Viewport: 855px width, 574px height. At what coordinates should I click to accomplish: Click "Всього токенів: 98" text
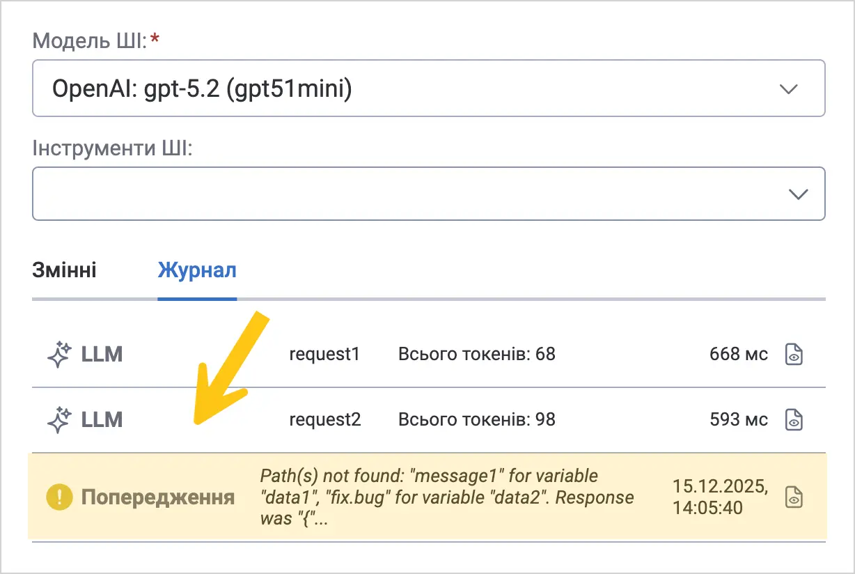point(477,419)
